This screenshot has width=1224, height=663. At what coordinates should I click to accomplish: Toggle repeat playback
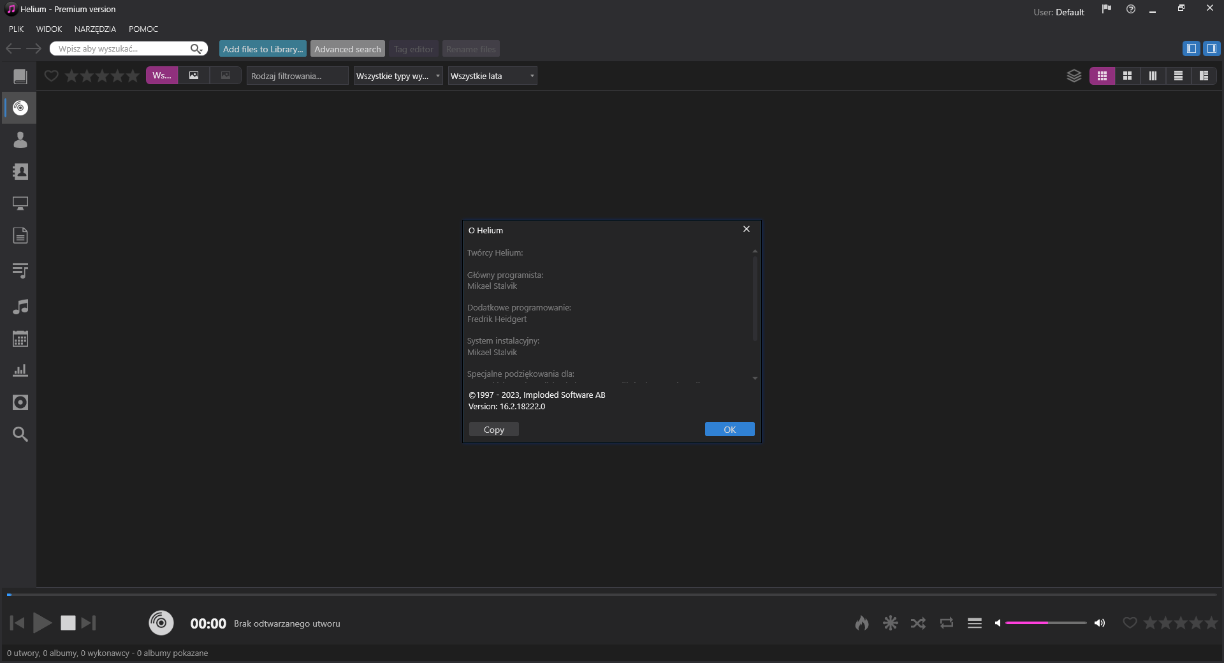947,623
